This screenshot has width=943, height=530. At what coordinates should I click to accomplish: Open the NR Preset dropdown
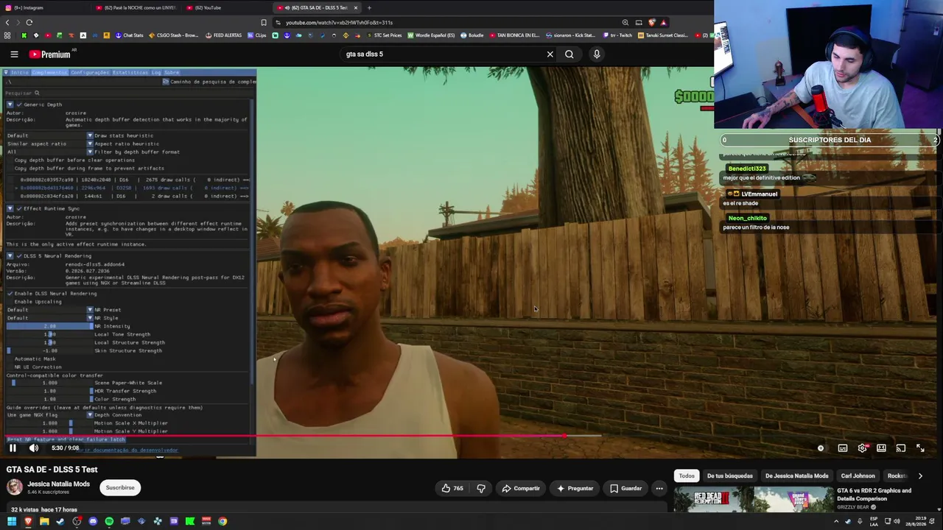(x=49, y=310)
